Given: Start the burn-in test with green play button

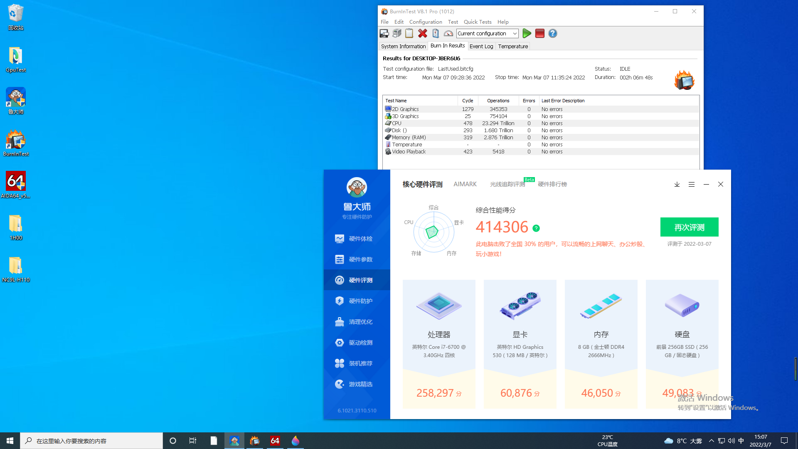Looking at the screenshot, I should coord(527,33).
